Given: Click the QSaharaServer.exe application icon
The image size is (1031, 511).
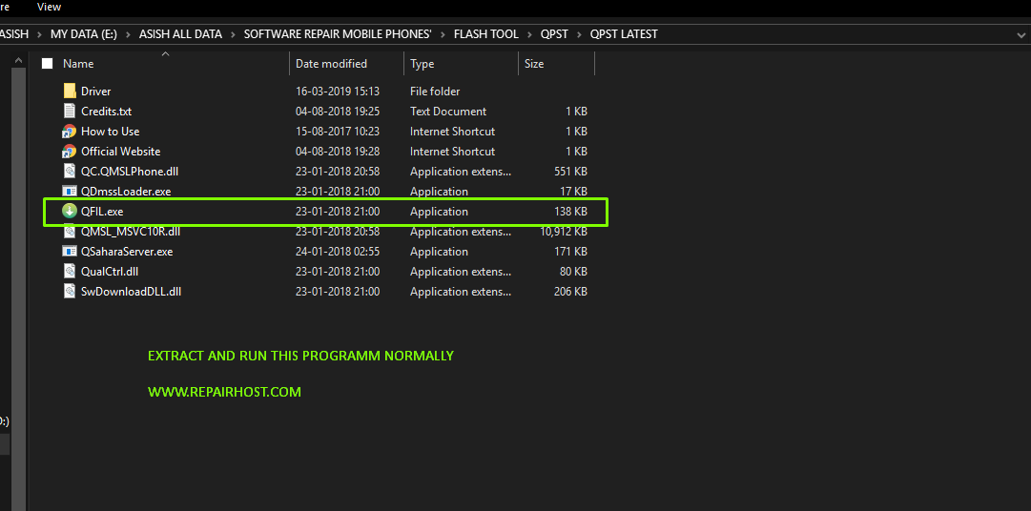Looking at the screenshot, I should click(70, 252).
